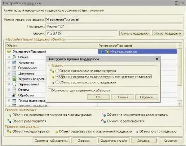The height and width of the screenshot is (146, 186).
Task: Click the Общие branch icon
Action: (14, 57)
